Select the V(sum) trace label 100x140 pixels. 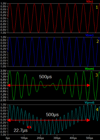click(x=89, y=69)
